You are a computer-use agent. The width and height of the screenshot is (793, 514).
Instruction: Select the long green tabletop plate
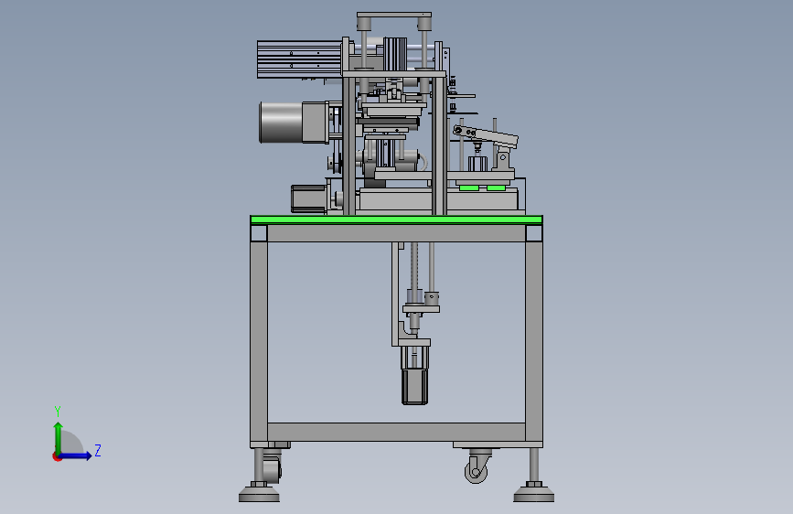pos(397,220)
